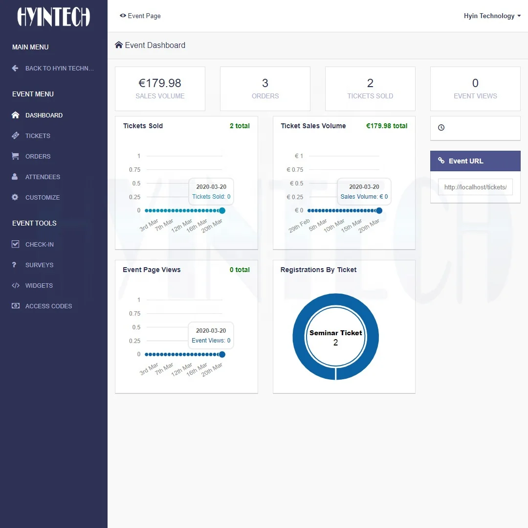Click the '2 total' label in Tickets Sold
Screen dimensions: 528x528
coord(240,126)
